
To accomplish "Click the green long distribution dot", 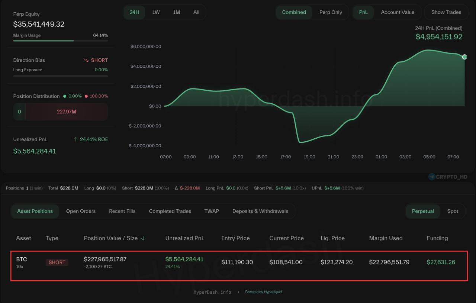I will point(65,96).
